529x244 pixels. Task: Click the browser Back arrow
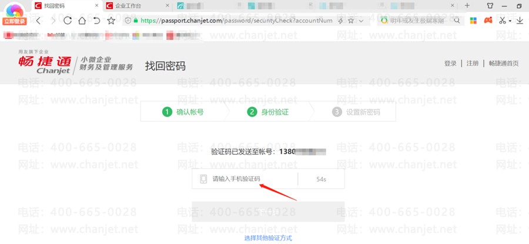[38, 21]
